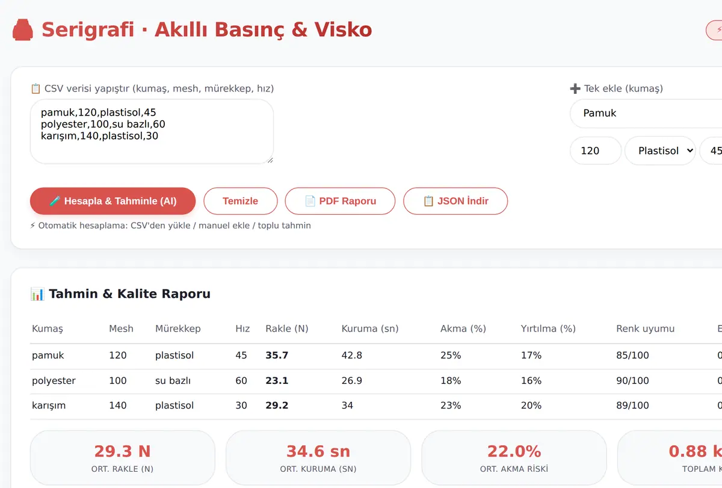Image resolution: width=722 pixels, height=488 pixels.
Task: Click the Ort. Kuruma 34.6 sn card
Action: [318, 457]
